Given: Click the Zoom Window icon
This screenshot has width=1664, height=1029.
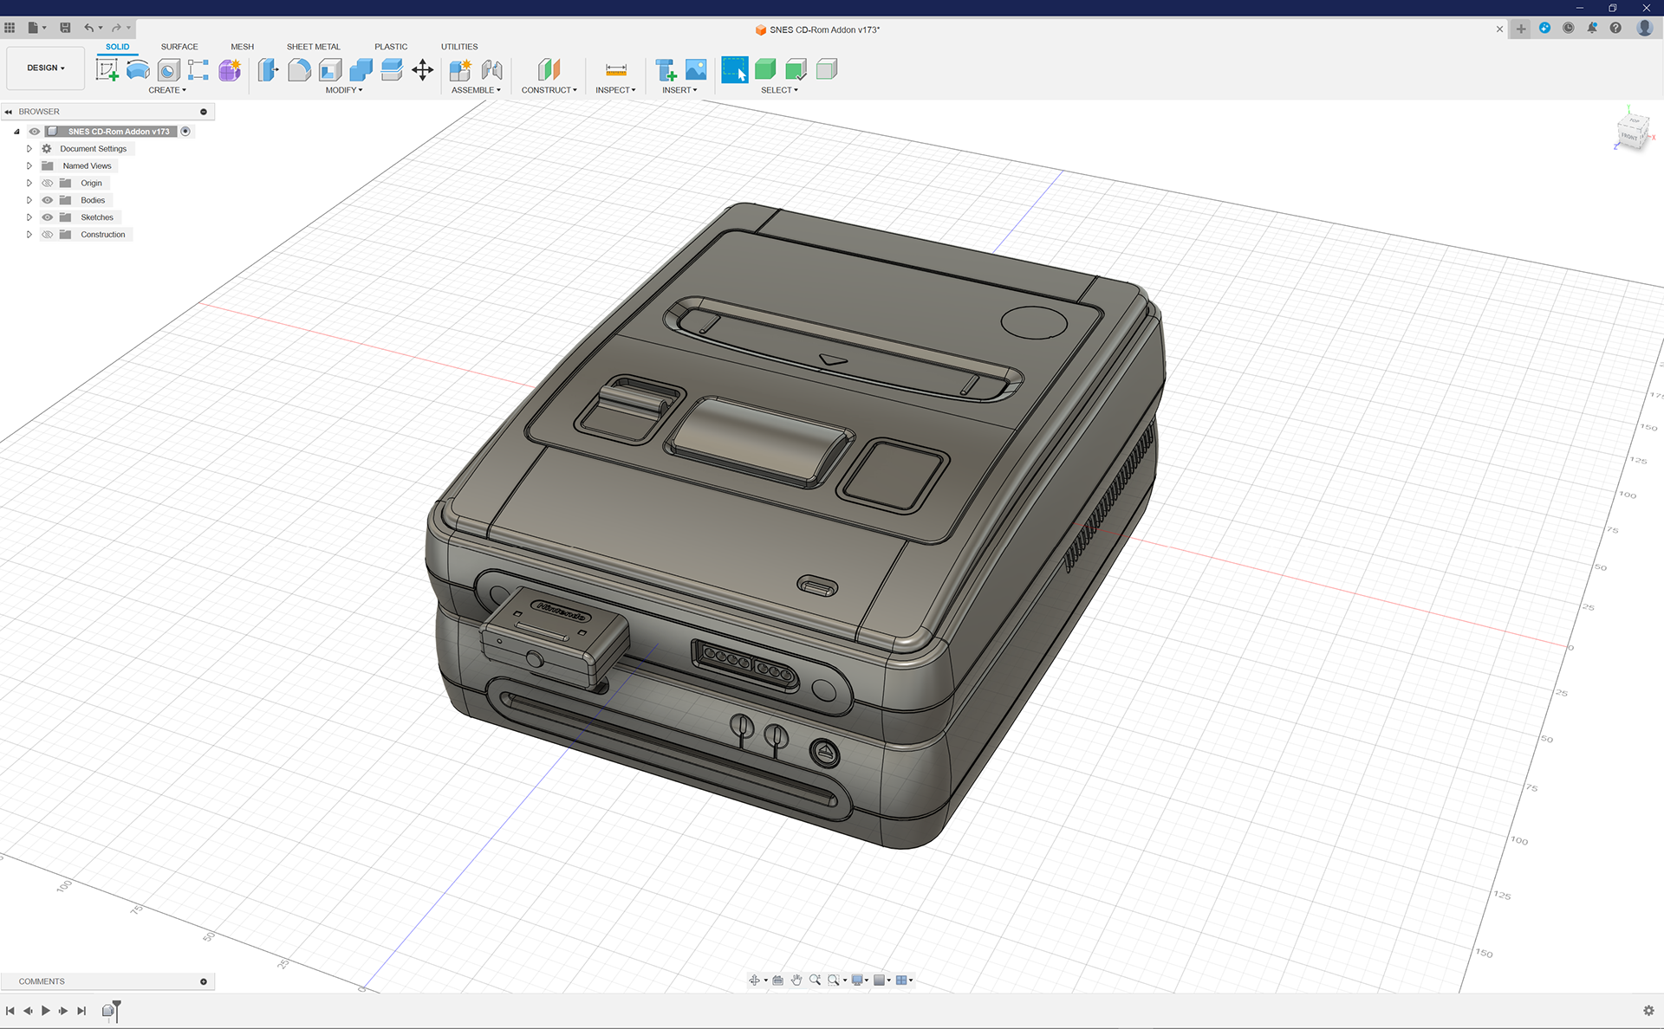Looking at the screenshot, I should pos(834,980).
